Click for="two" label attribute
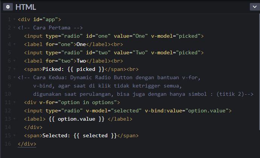Viewport: 260px width, 158px height. pyautogui.click(x=59, y=61)
